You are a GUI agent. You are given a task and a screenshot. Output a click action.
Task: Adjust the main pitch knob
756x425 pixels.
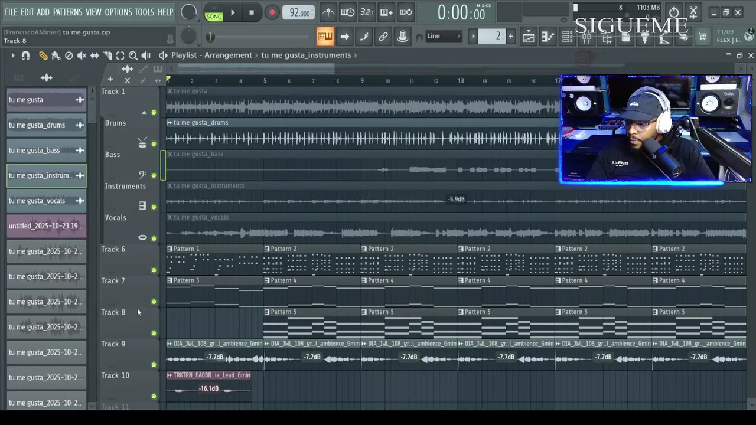tap(188, 37)
